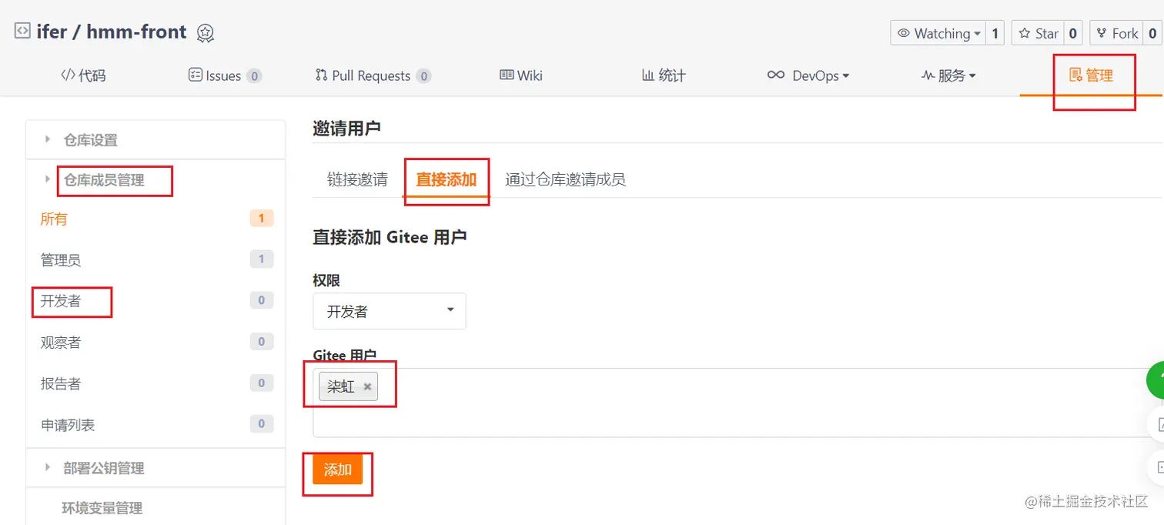Screen dimensions: 1164x525
Task: Click the badge icon next to hmm-front
Action: pos(206,33)
